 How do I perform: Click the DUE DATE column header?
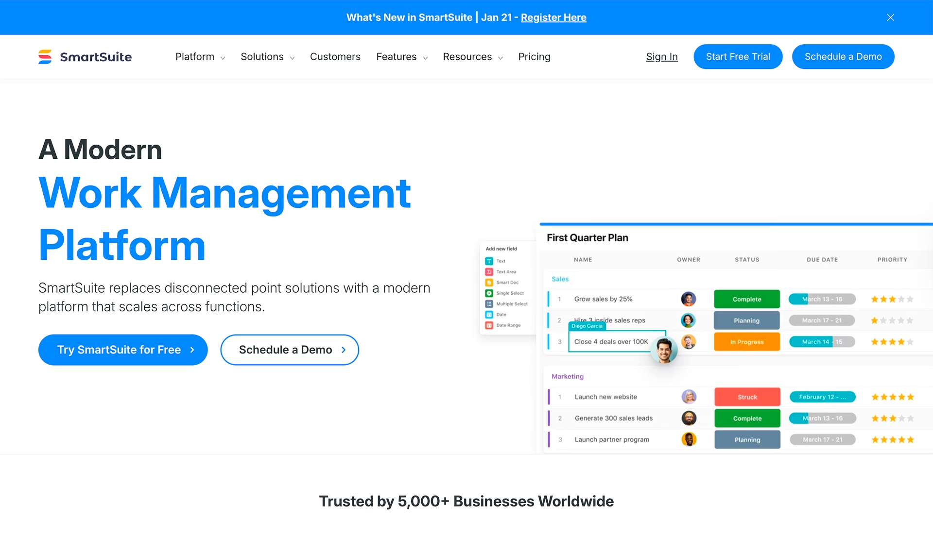click(x=822, y=260)
